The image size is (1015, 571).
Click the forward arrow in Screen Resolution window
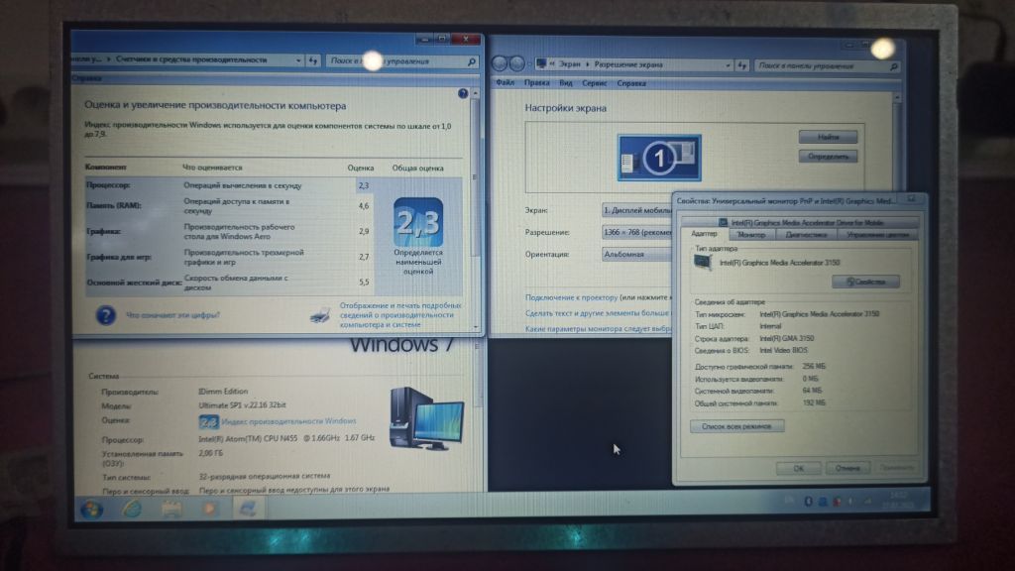[516, 63]
